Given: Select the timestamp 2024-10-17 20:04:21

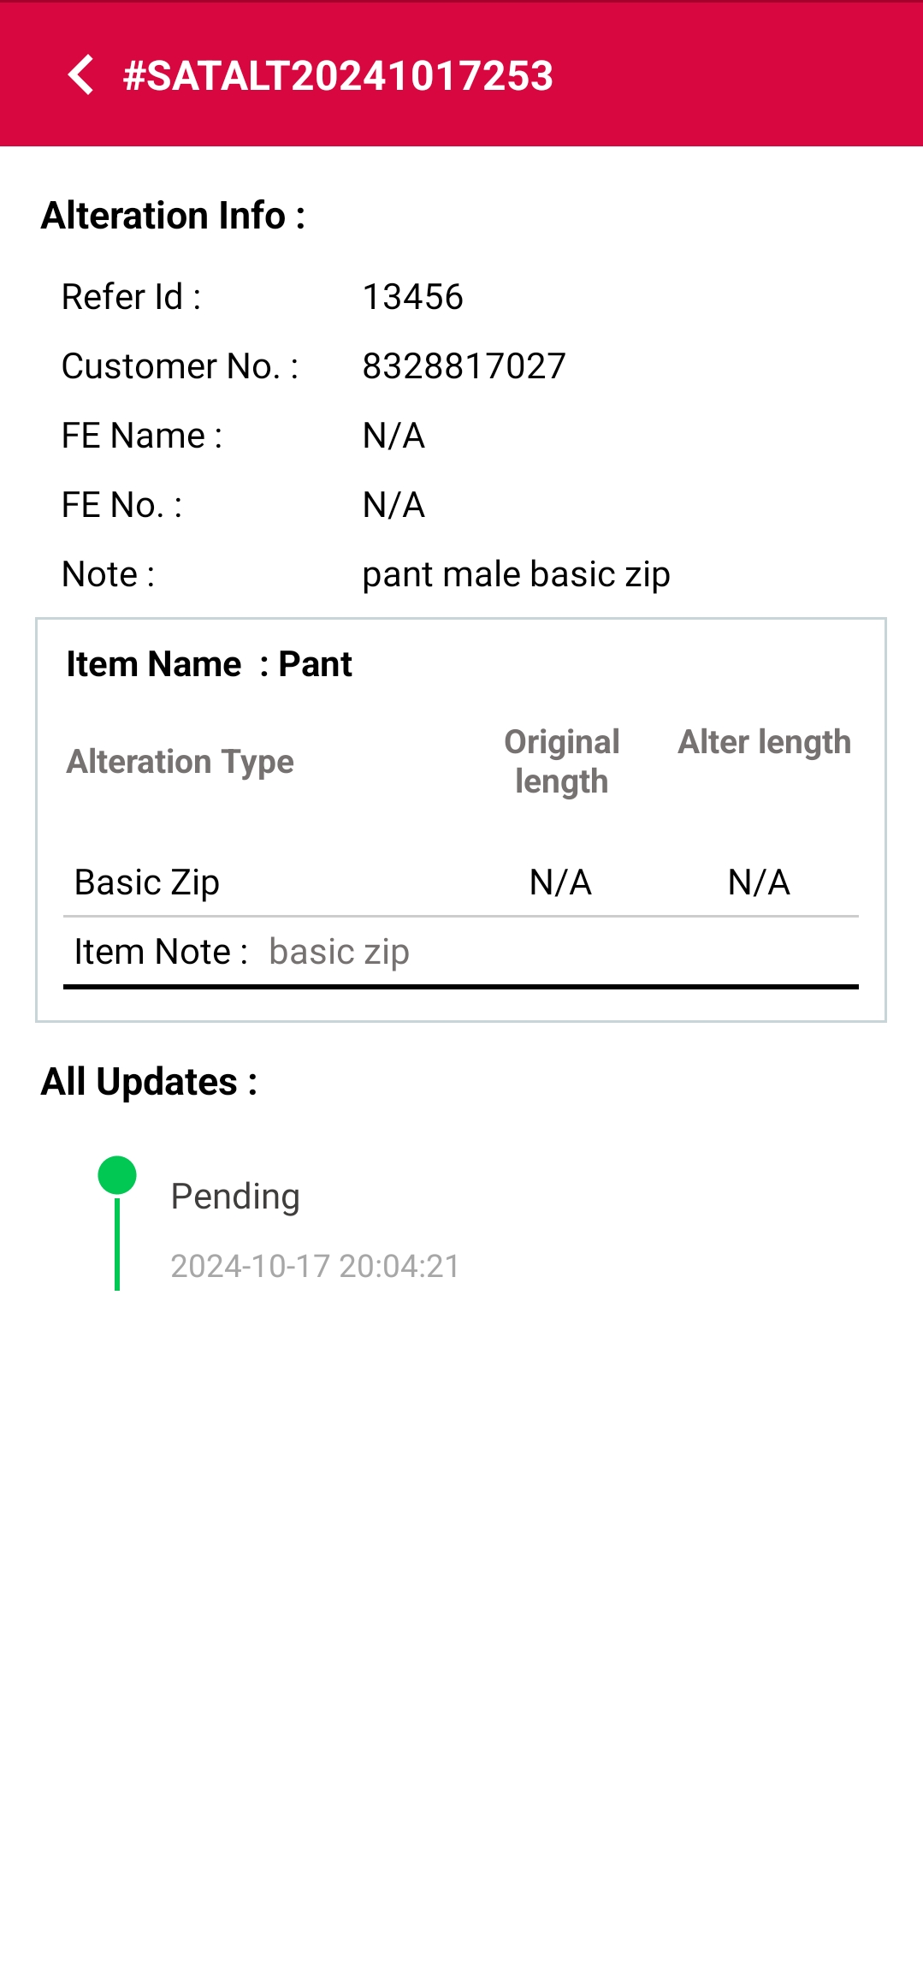Looking at the screenshot, I should click(x=315, y=1266).
